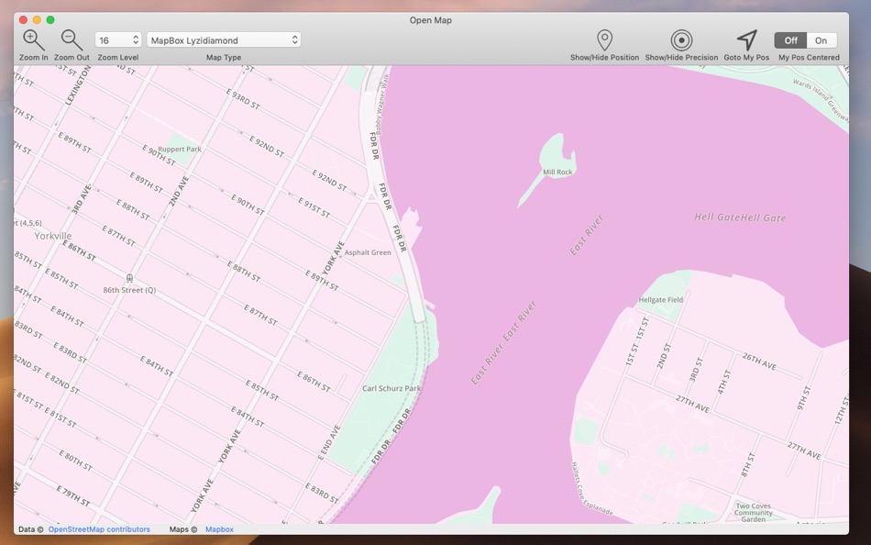Click the 26TH AVE street label

[759, 361]
